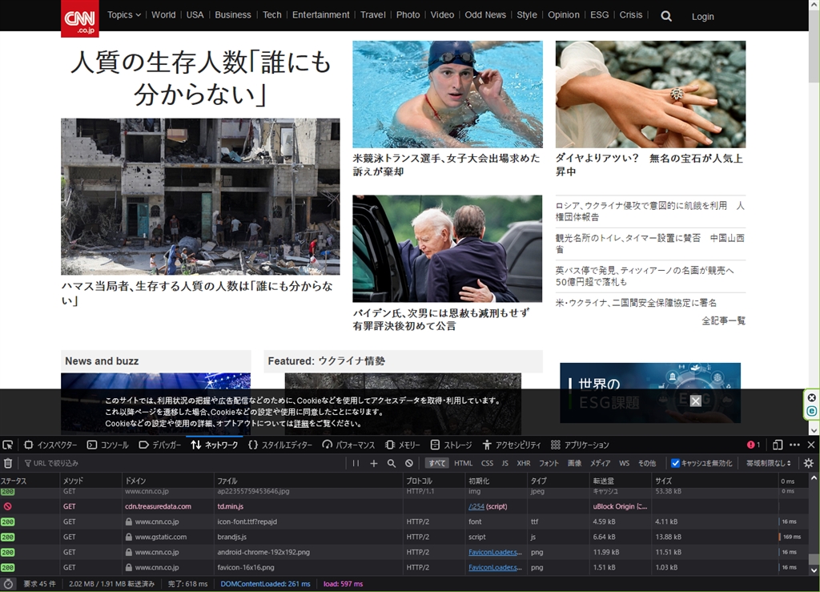The height and width of the screenshot is (592, 820).
Task: Filter requests by JS
Action: click(x=504, y=463)
